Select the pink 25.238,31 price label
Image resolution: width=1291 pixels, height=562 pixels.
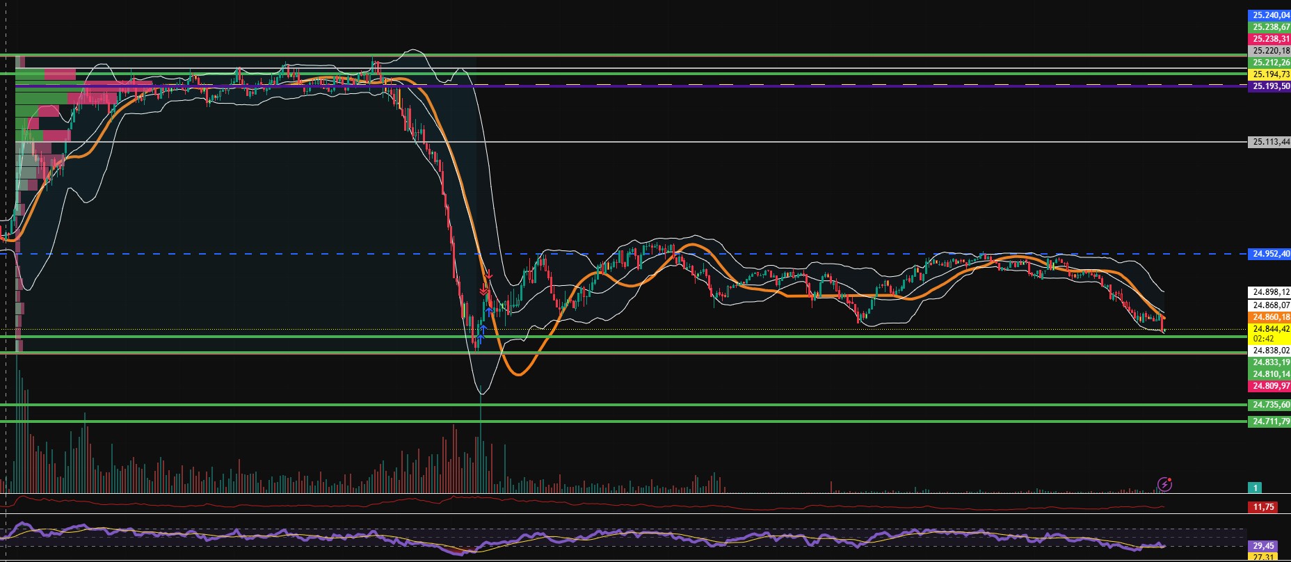tap(1270, 39)
